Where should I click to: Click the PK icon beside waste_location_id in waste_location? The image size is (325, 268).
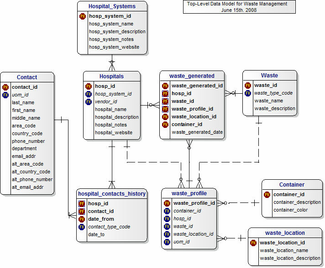pyautogui.click(x=253, y=243)
